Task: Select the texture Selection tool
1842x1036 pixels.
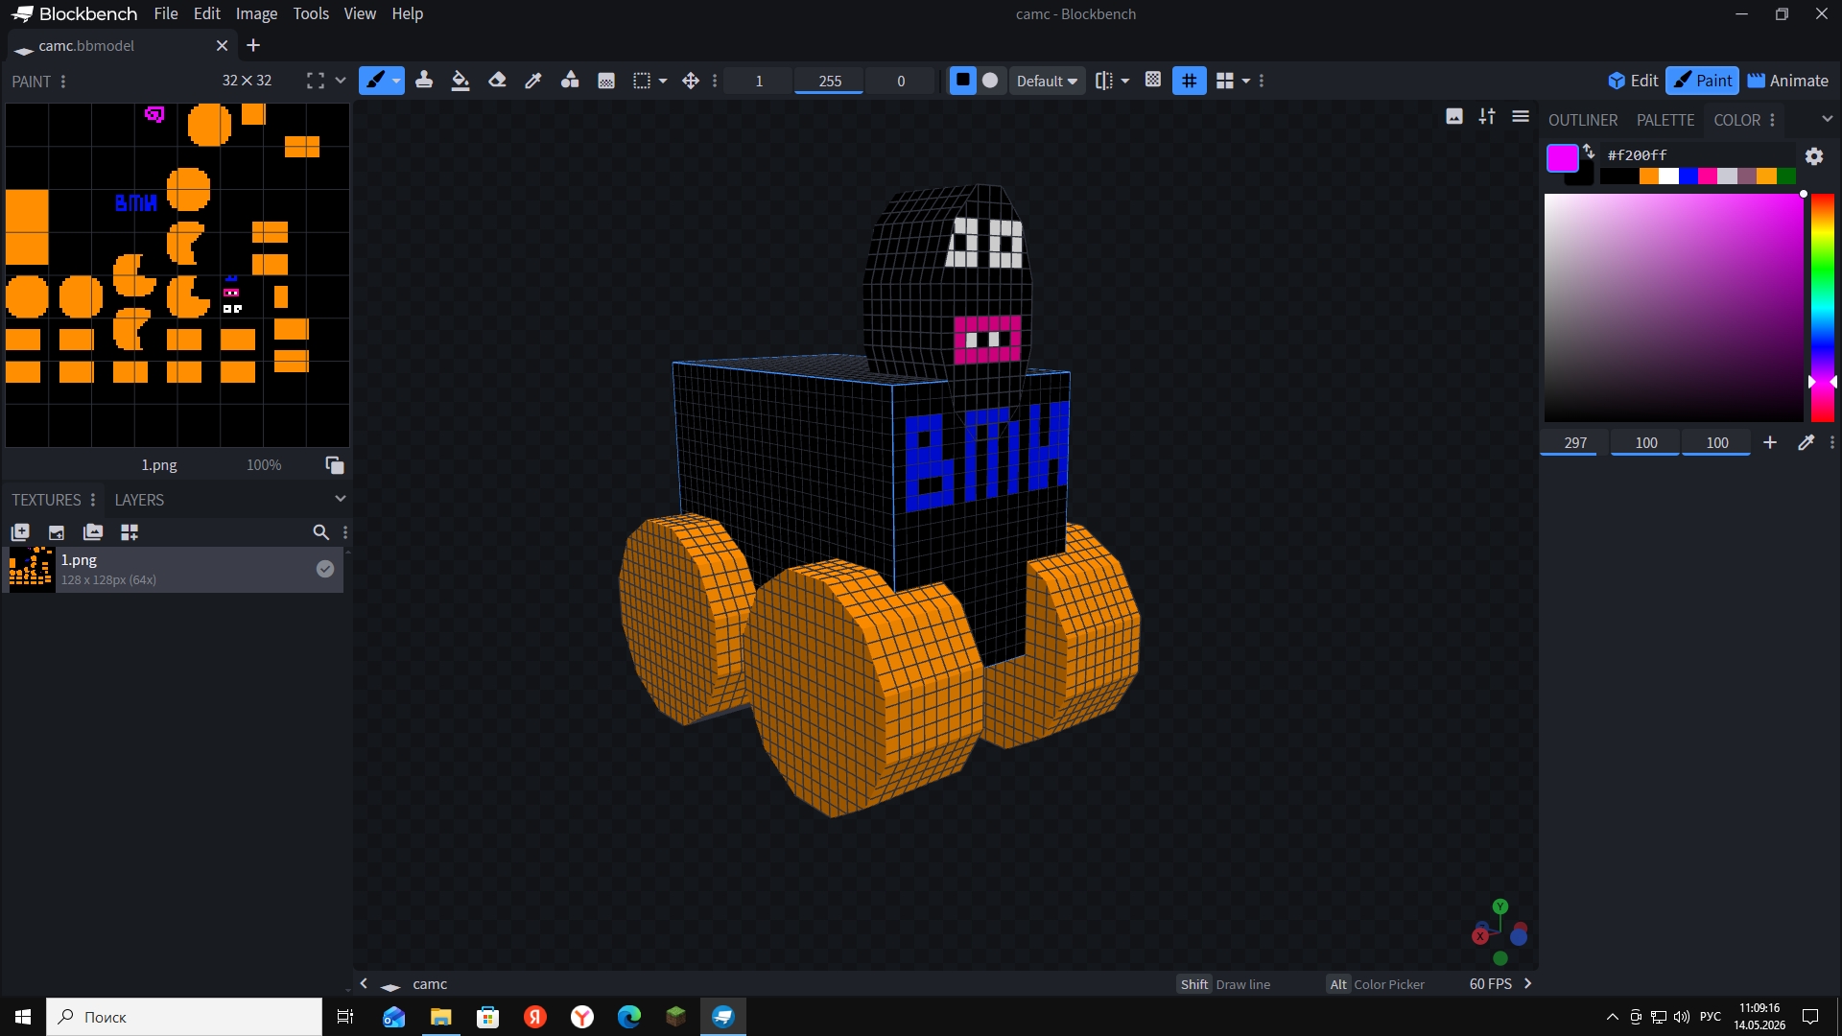Action: pyautogui.click(x=642, y=81)
